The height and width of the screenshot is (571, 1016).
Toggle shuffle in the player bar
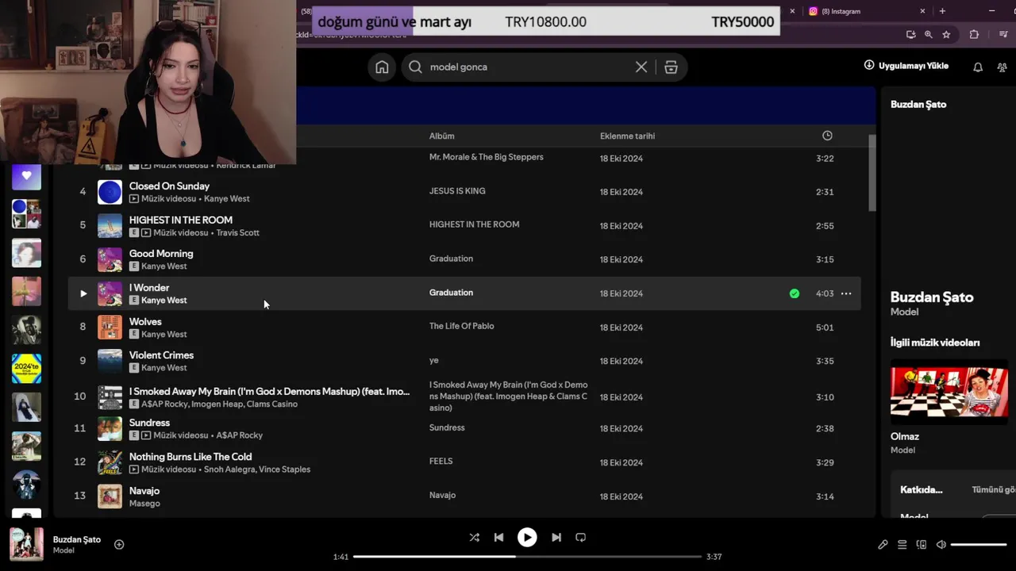tap(474, 538)
